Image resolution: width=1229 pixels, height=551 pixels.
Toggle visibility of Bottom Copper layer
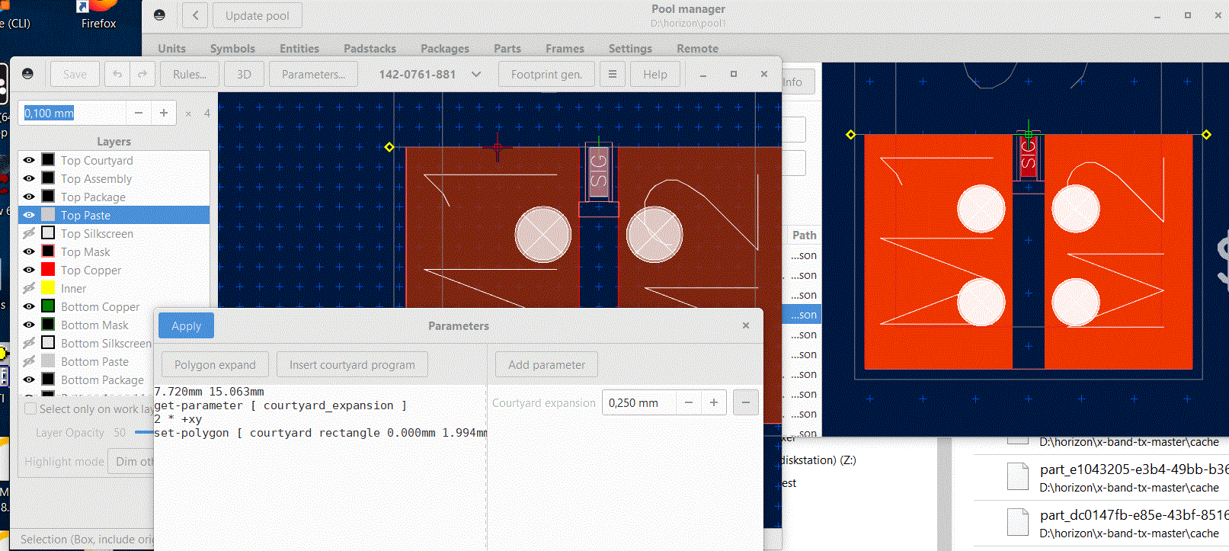pos(29,306)
